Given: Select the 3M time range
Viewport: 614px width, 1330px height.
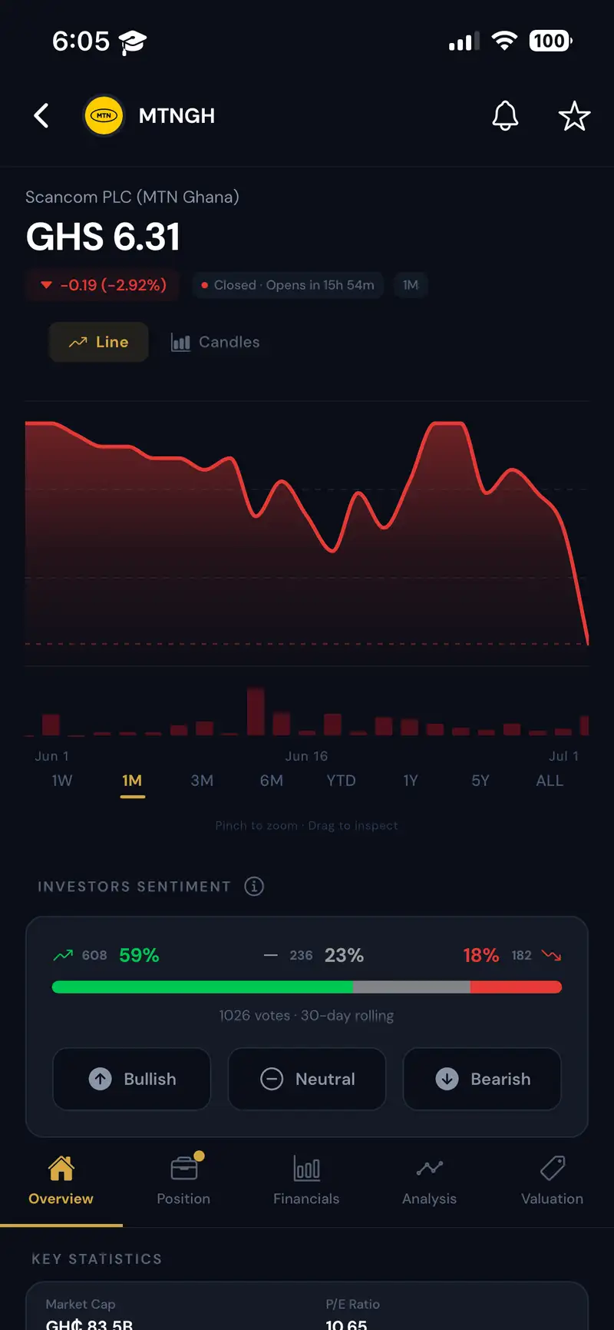Looking at the screenshot, I should [x=202, y=781].
